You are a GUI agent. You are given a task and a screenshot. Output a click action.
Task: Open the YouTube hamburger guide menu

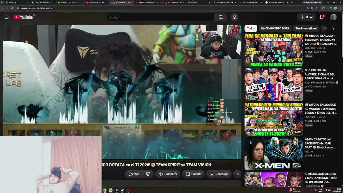[x=6, y=17]
